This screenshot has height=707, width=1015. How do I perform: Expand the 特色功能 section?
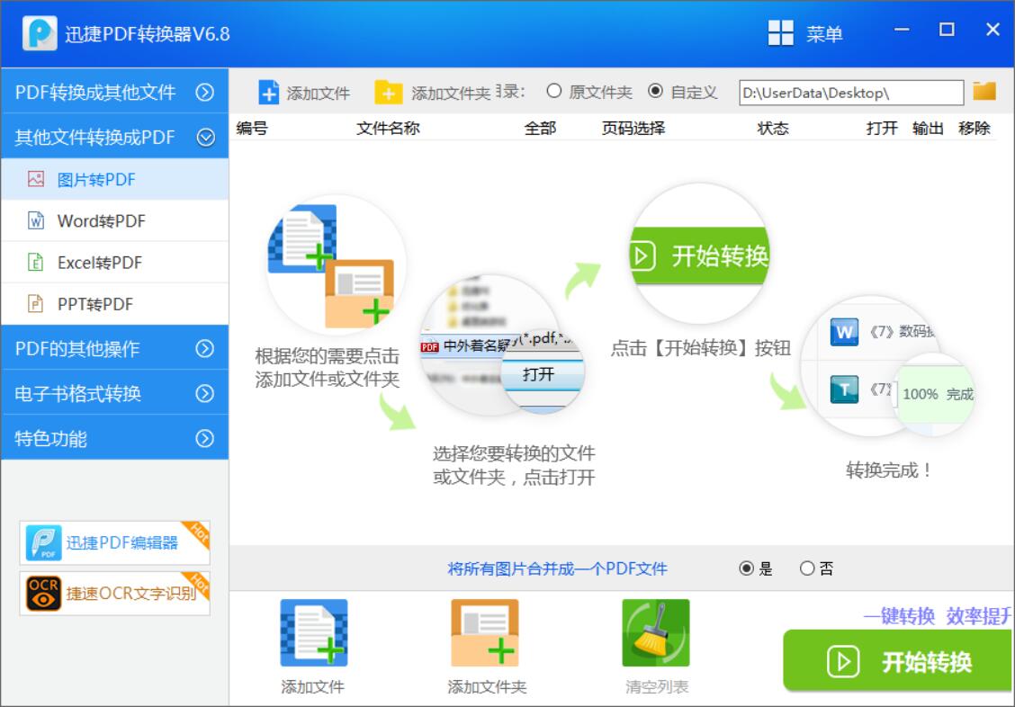click(114, 438)
